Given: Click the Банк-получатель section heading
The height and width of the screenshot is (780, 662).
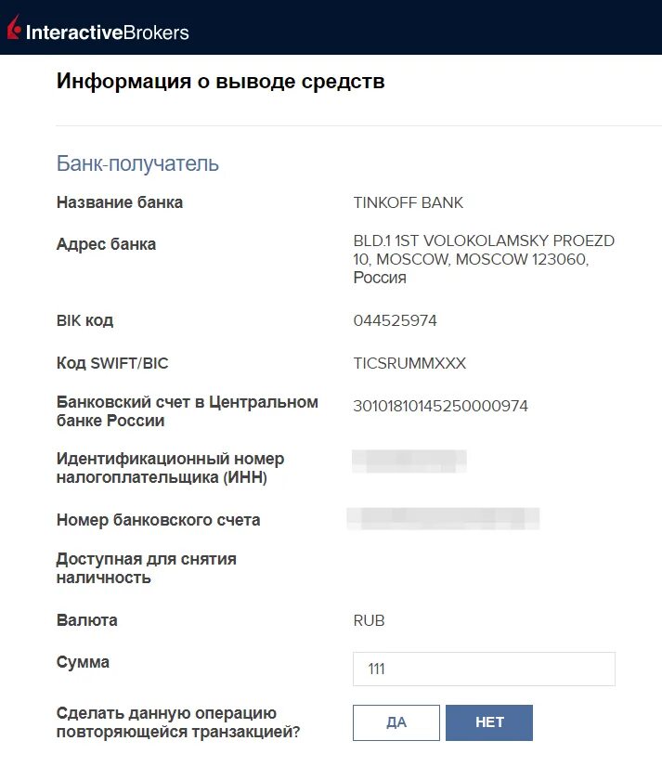Looking at the screenshot, I should (137, 164).
